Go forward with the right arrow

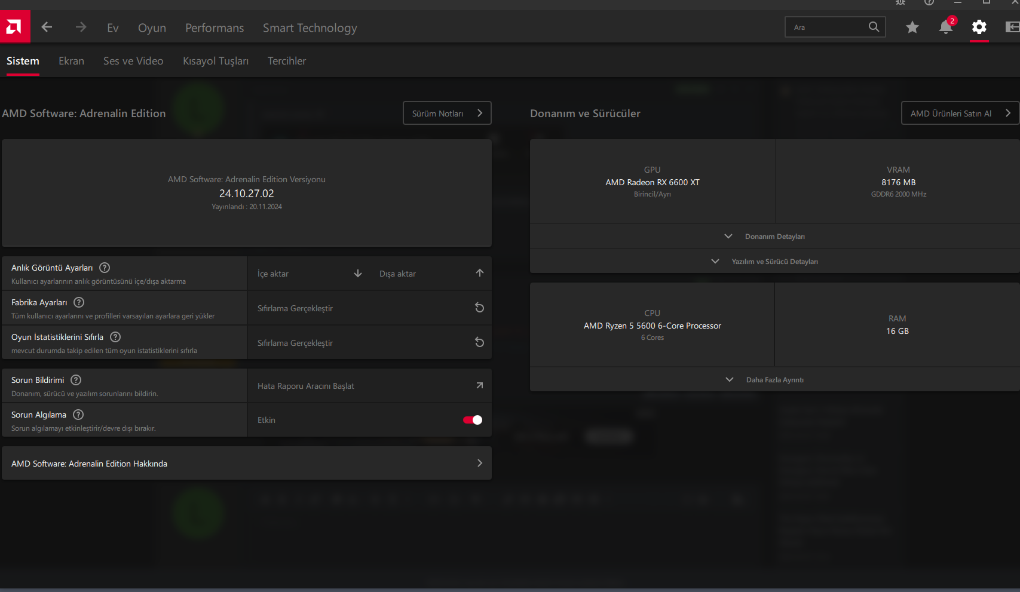[x=81, y=27]
